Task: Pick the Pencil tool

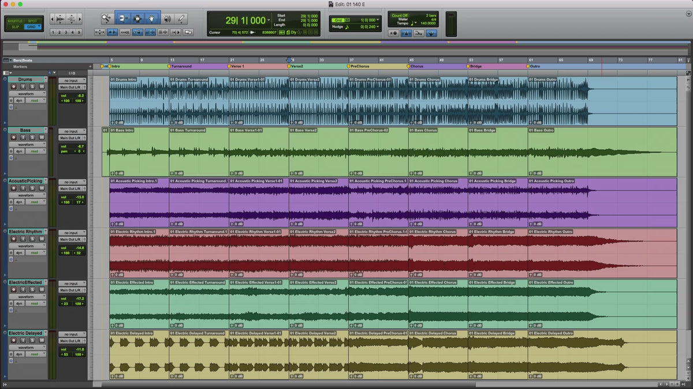Action: point(181,18)
